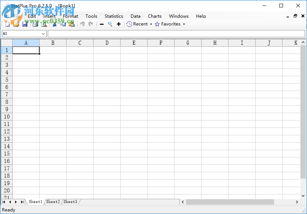Image resolution: width=307 pixels, height=214 pixels.
Task: Paste from clipboard
Action: pyautogui.click(x=72, y=24)
